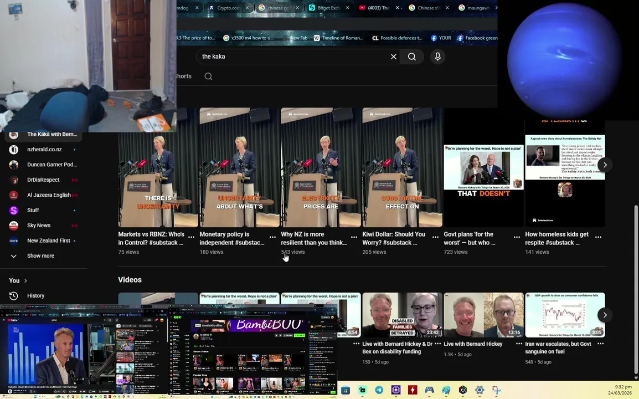Expand the You section chevron
The image size is (639, 399).
point(25,281)
